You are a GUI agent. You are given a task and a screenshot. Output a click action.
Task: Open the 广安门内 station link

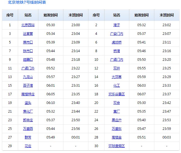[x=116, y=34]
